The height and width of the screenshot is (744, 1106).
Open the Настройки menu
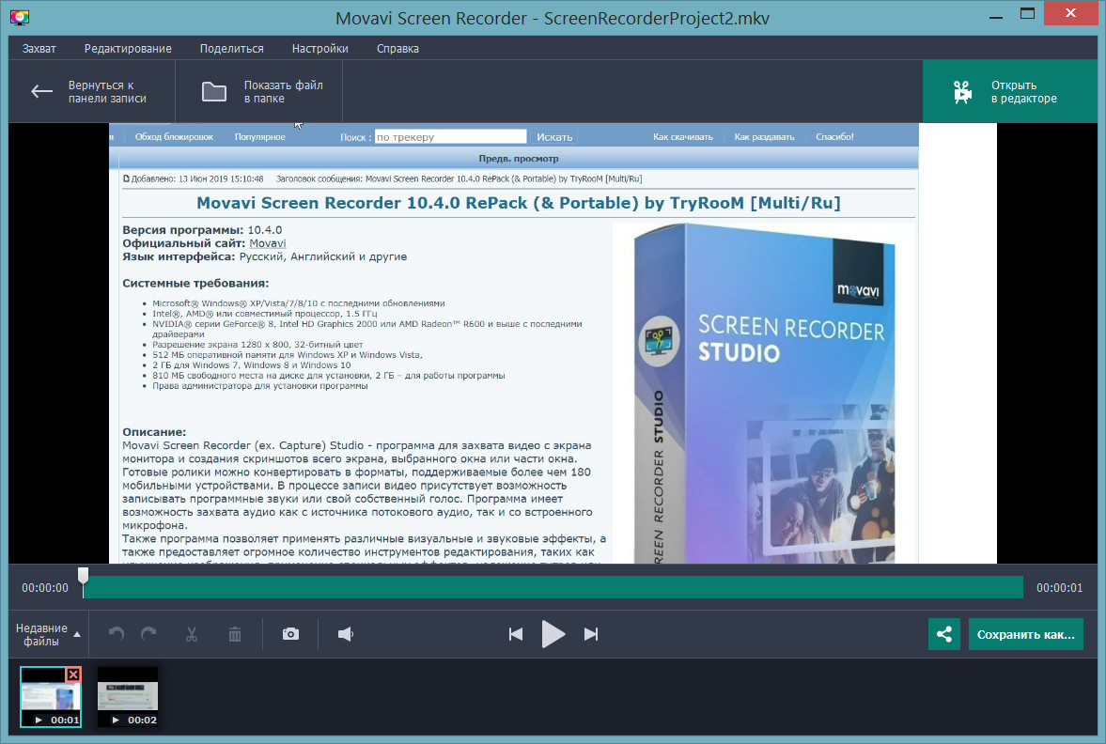[319, 49]
